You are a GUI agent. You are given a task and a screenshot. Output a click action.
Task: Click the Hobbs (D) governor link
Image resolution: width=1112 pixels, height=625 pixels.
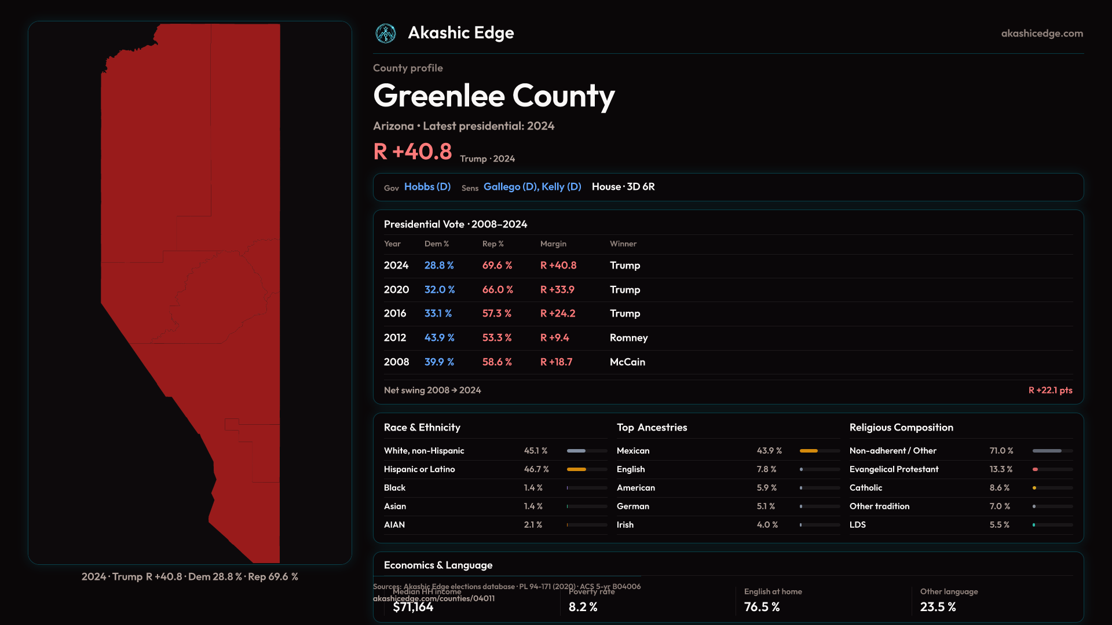click(x=427, y=187)
